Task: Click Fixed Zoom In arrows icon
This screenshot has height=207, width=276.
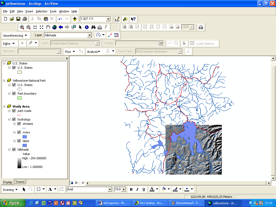Action: pyautogui.click(x=35, y=27)
